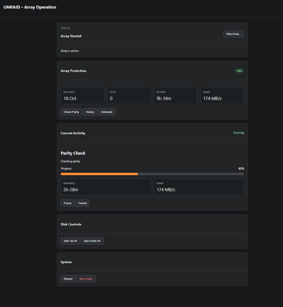Click the Parity Check heading

73,153
